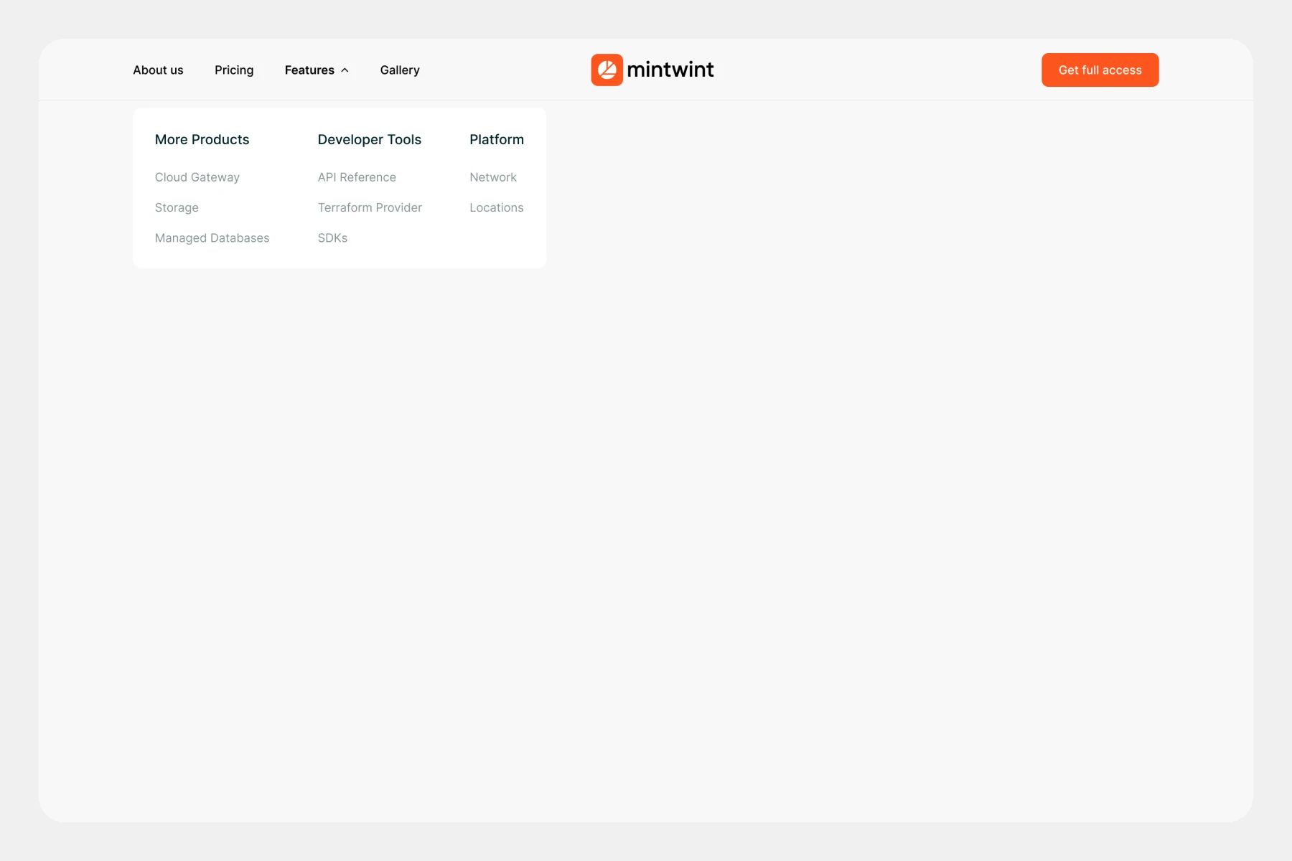Select Storage from More Products
The image size is (1292, 861).
click(177, 207)
